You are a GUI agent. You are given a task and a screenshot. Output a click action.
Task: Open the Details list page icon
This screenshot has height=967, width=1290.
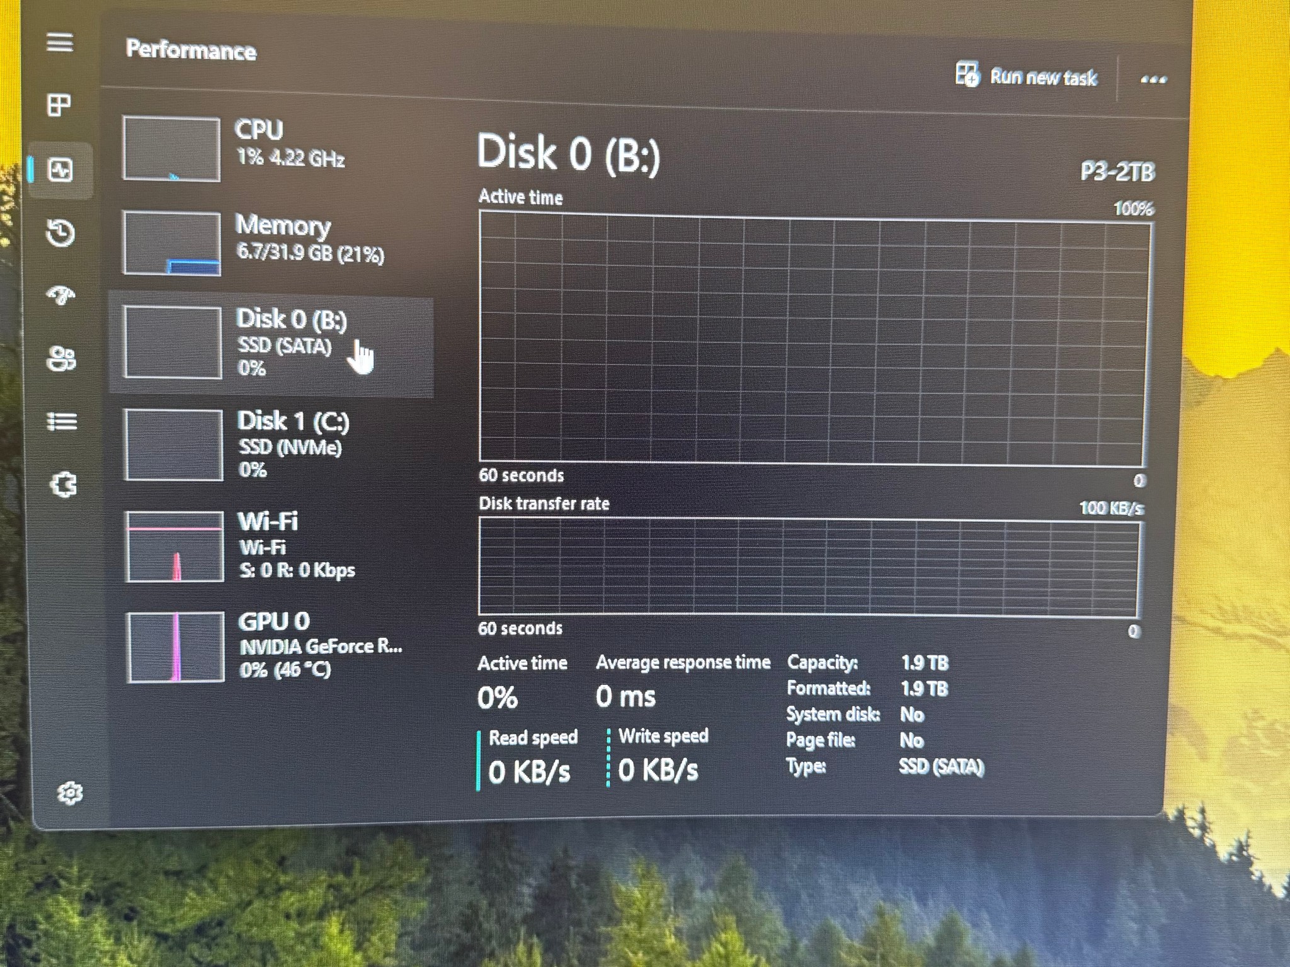[62, 421]
